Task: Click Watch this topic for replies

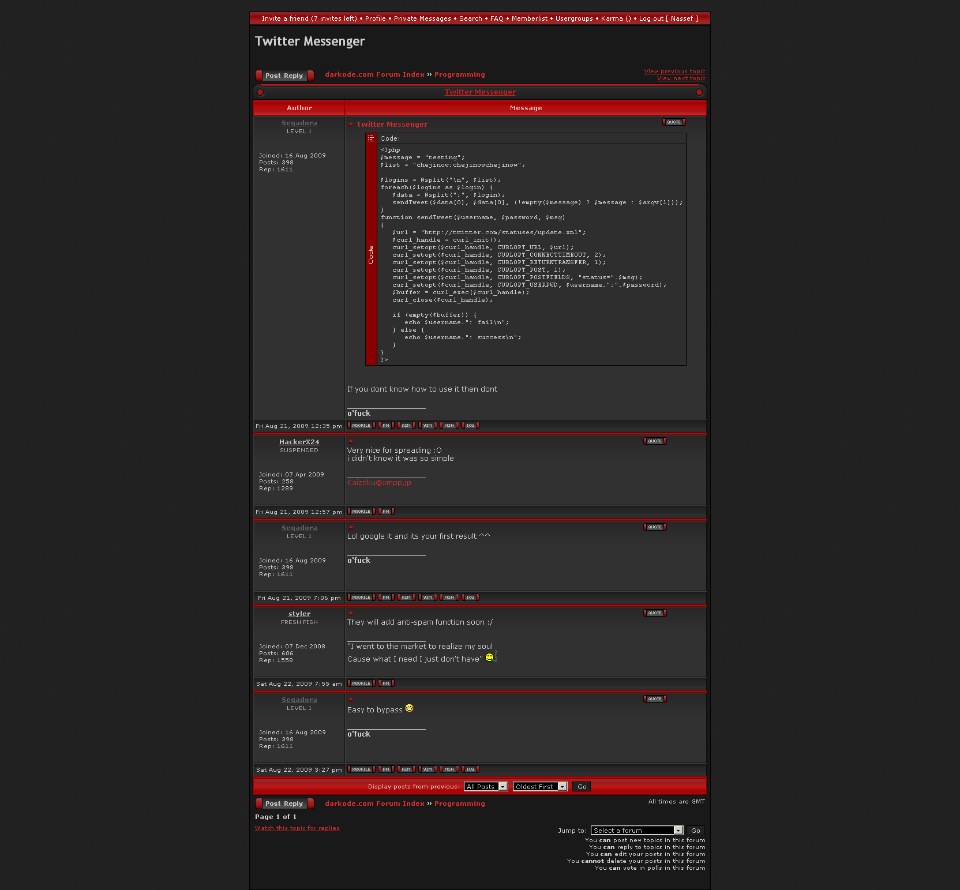Action: 297,828
